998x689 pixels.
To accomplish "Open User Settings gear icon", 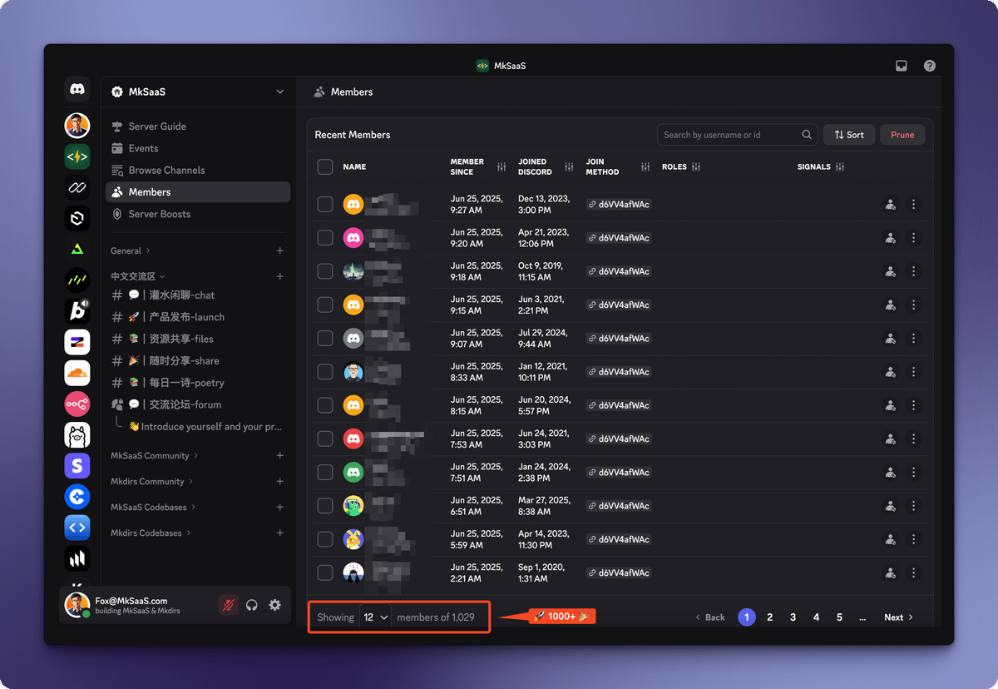I will tap(275, 605).
